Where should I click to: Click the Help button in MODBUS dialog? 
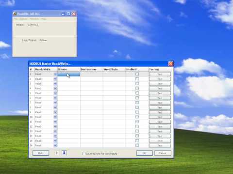click(41, 153)
